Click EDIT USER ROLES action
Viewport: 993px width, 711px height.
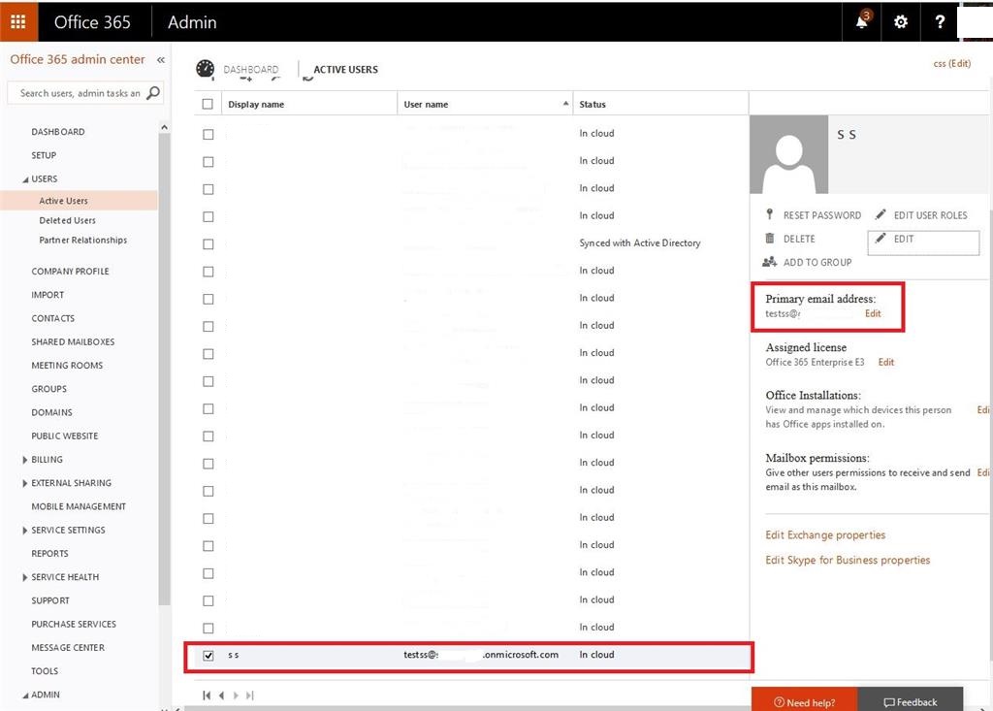tap(930, 215)
